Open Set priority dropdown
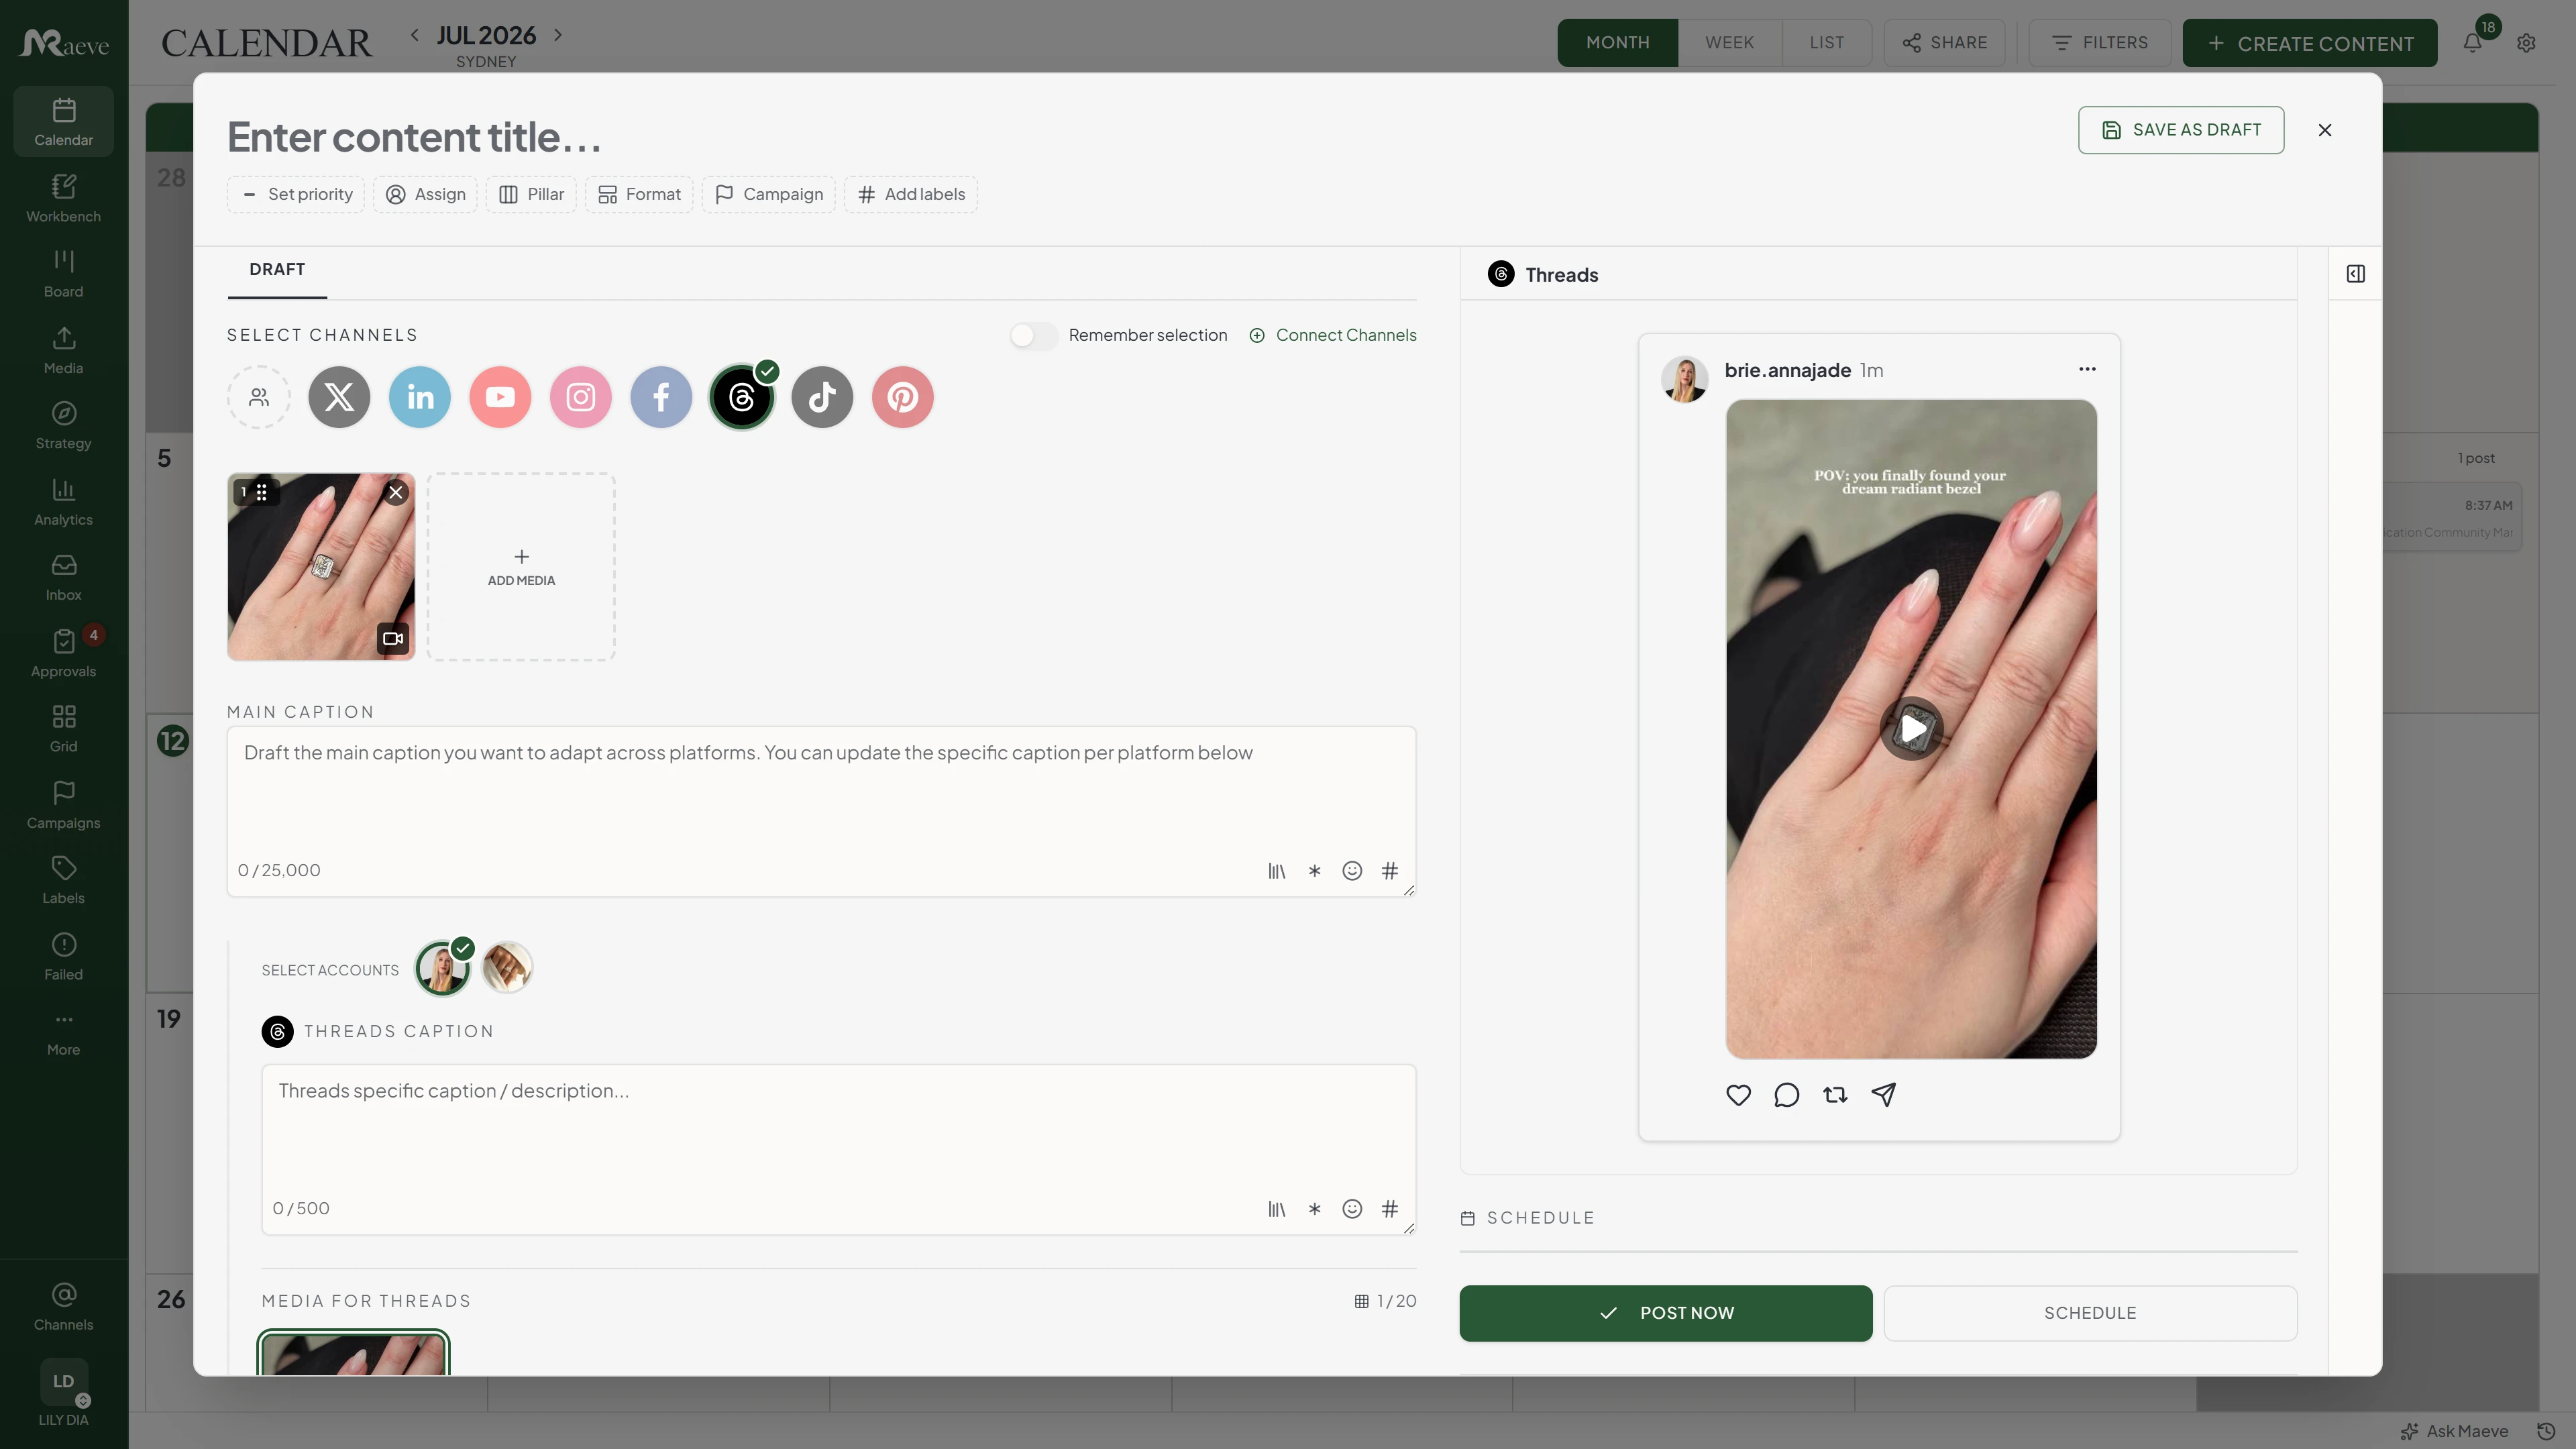2576x1449 pixels. click(x=296, y=194)
